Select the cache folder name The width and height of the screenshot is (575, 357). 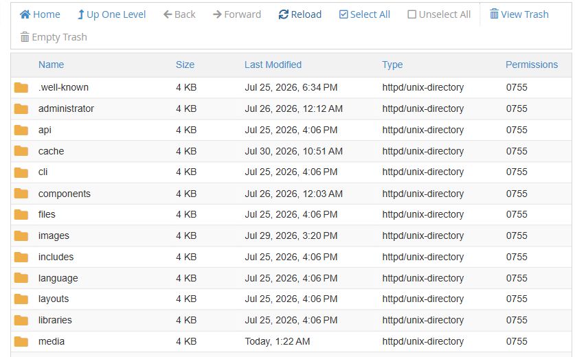pyautogui.click(x=51, y=151)
